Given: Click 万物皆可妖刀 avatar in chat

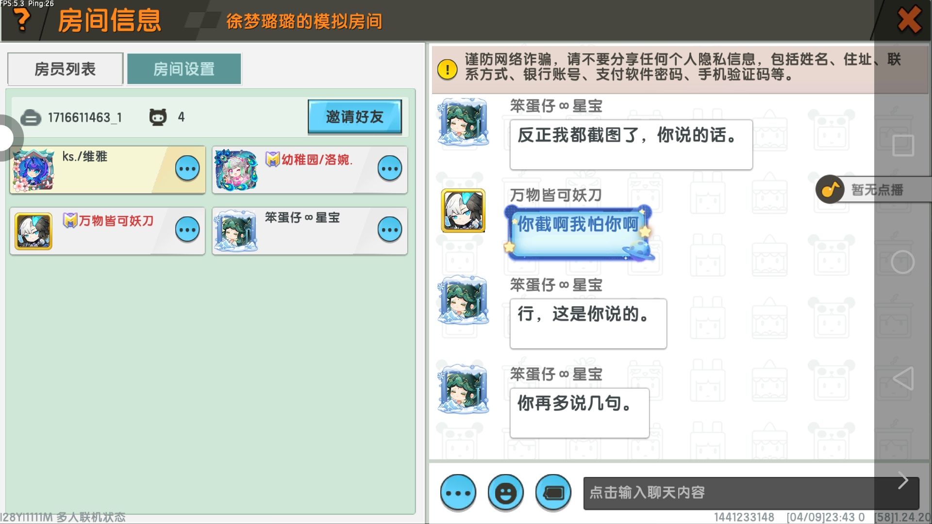Looking at the screenshot, I should click(x=463, y=211).
